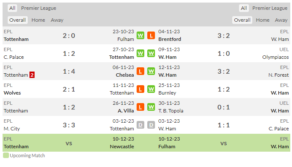Image resolution: width=292 pixels, height=167 pixels.
Task: Click the green Upcoming Match legend swatch
Action: click(6, 155)
